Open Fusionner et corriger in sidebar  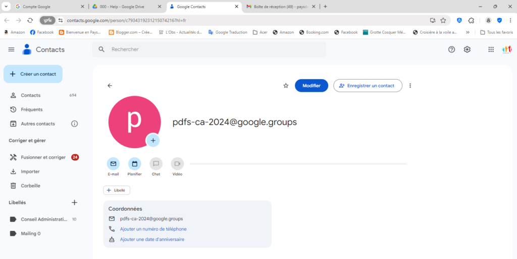pyautogui.click(x=43, y=157)
